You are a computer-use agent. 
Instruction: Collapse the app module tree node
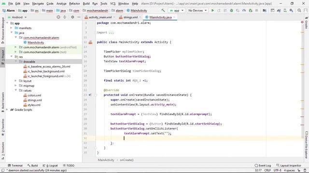click(x=7, y=23)
